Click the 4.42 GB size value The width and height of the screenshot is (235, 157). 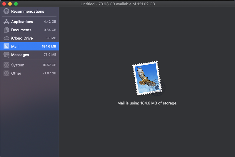50,22
